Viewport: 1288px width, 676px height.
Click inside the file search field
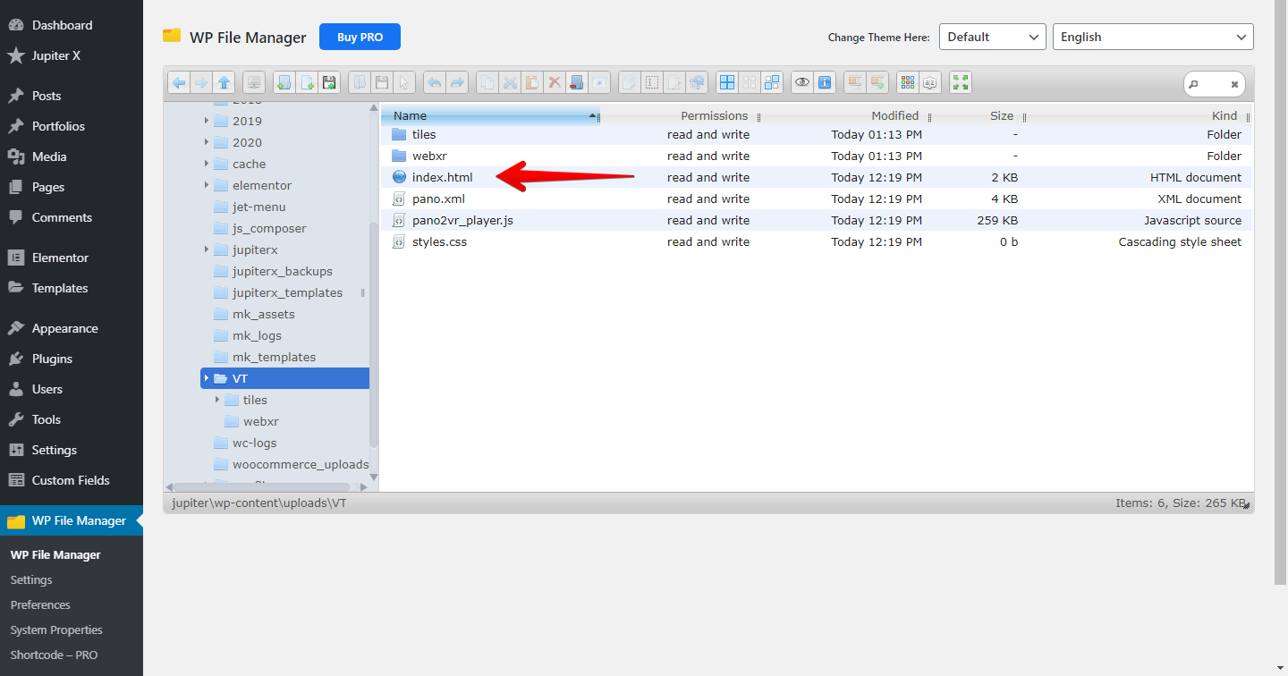click(1214, 84)
